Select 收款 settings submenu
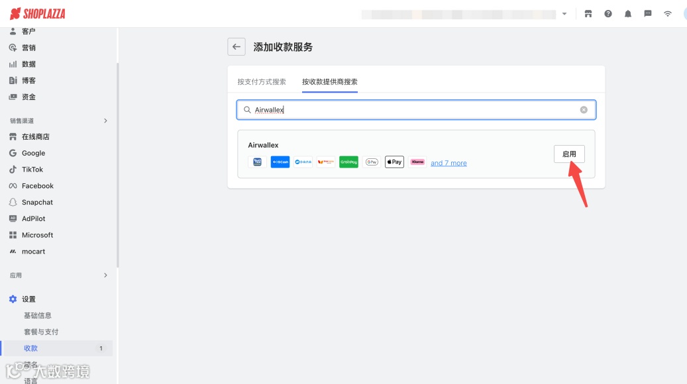The width and height of the screenshot is (687, 384). pos(57,348)
